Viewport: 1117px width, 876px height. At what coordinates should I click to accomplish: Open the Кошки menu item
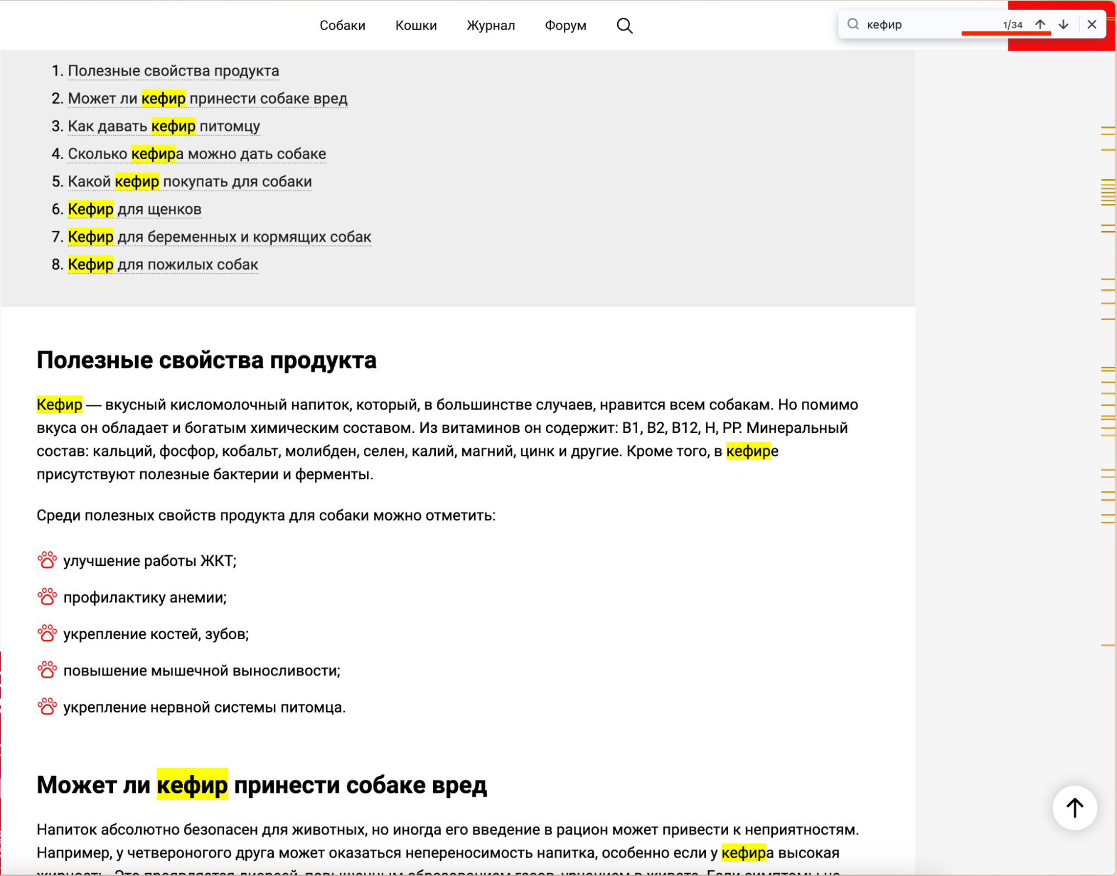416,26
